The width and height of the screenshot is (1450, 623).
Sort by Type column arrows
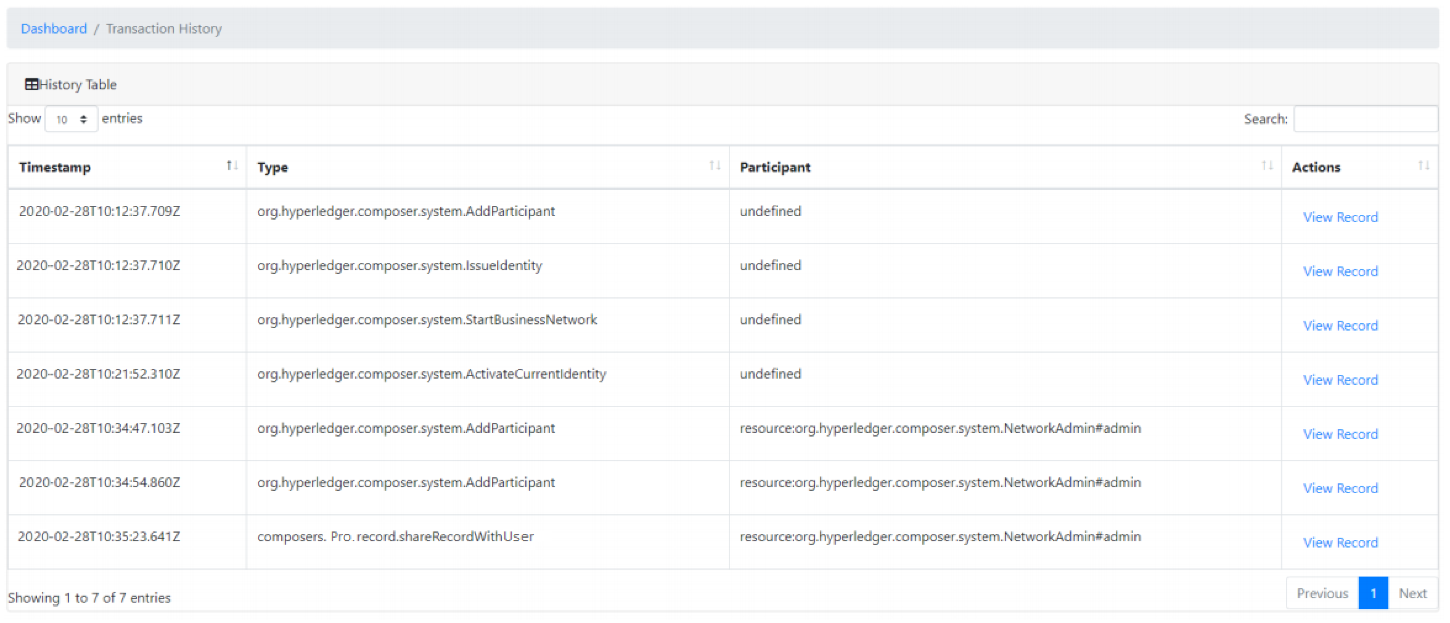pyautogui.click(x=715, y=166)
